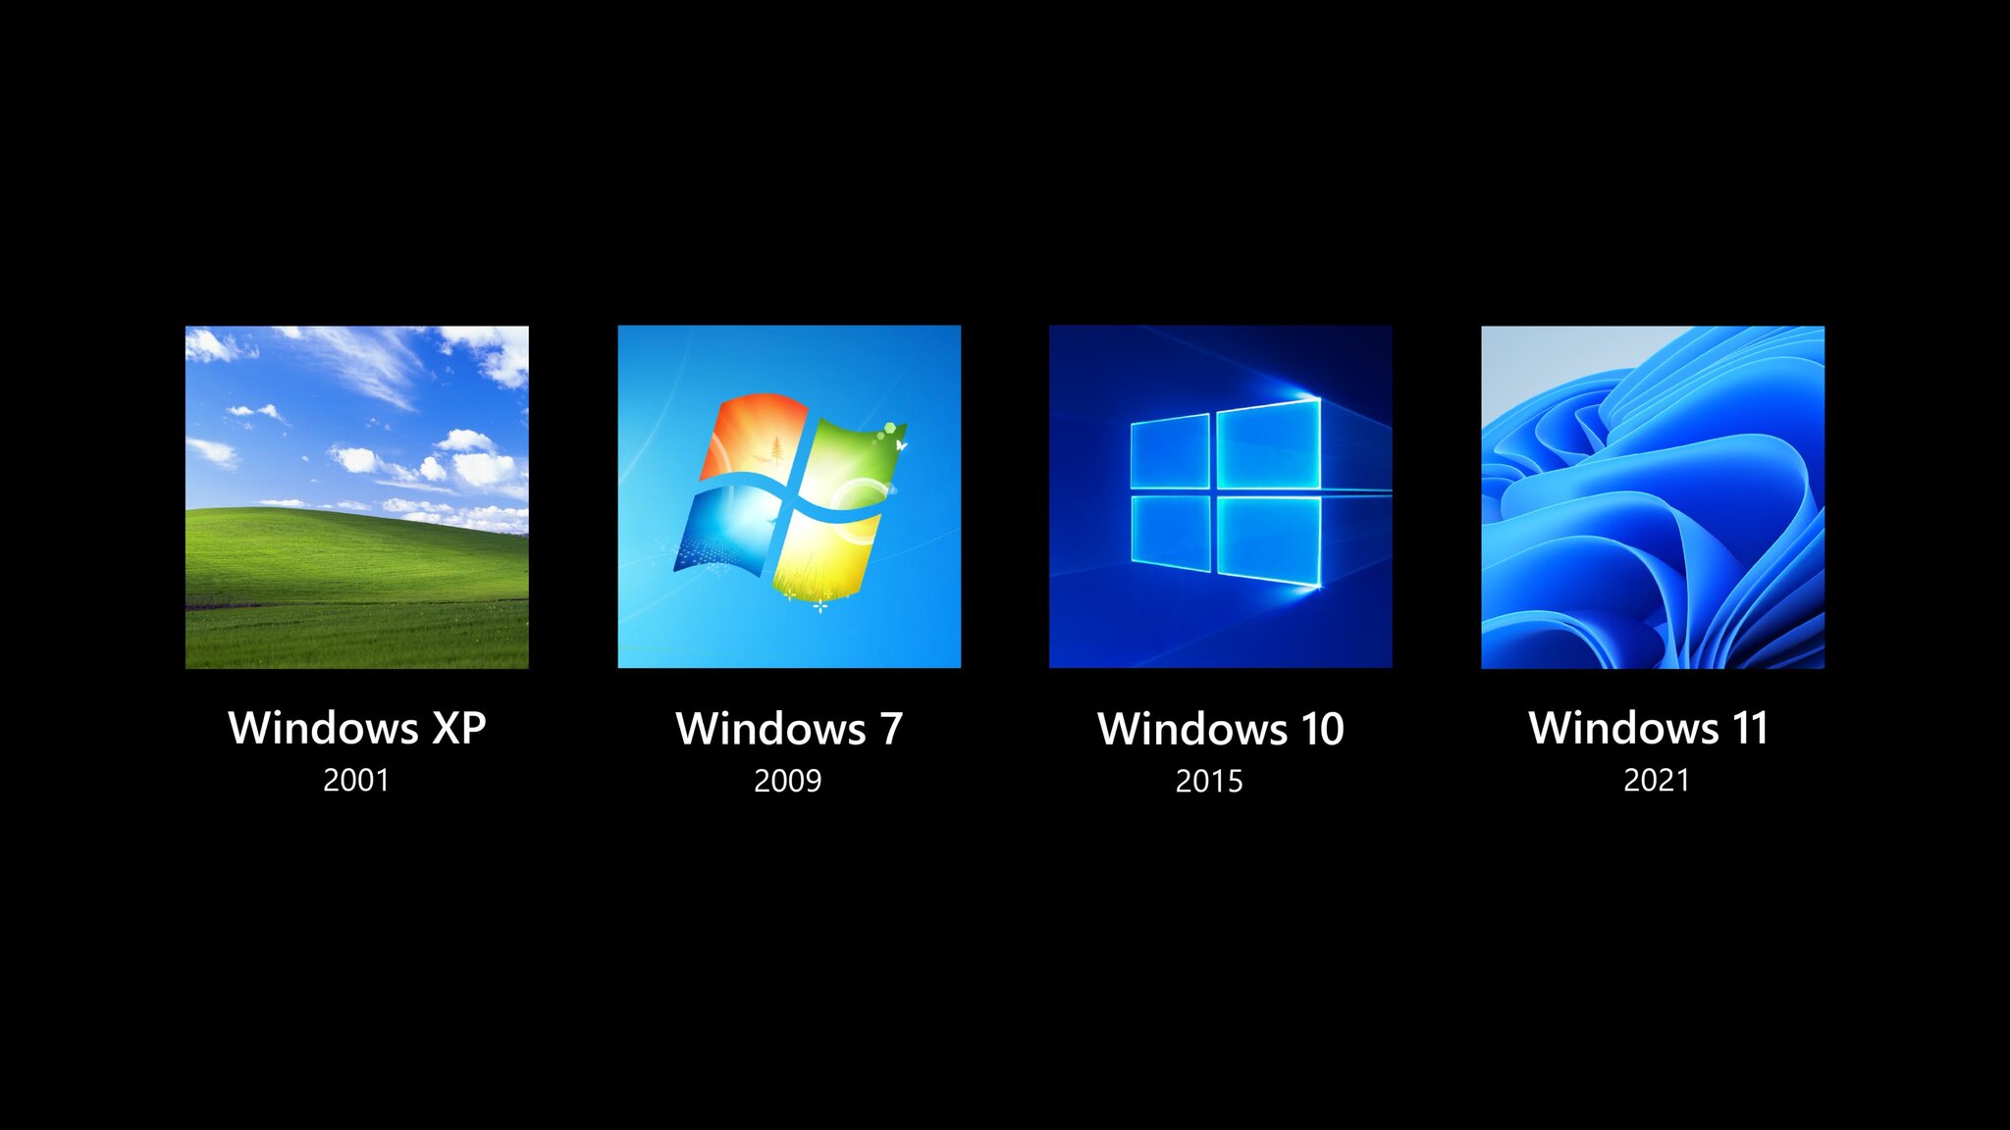Click the "Windows 10" label
This screenshot has height=1130, width=2010.
pos(1221,729)
